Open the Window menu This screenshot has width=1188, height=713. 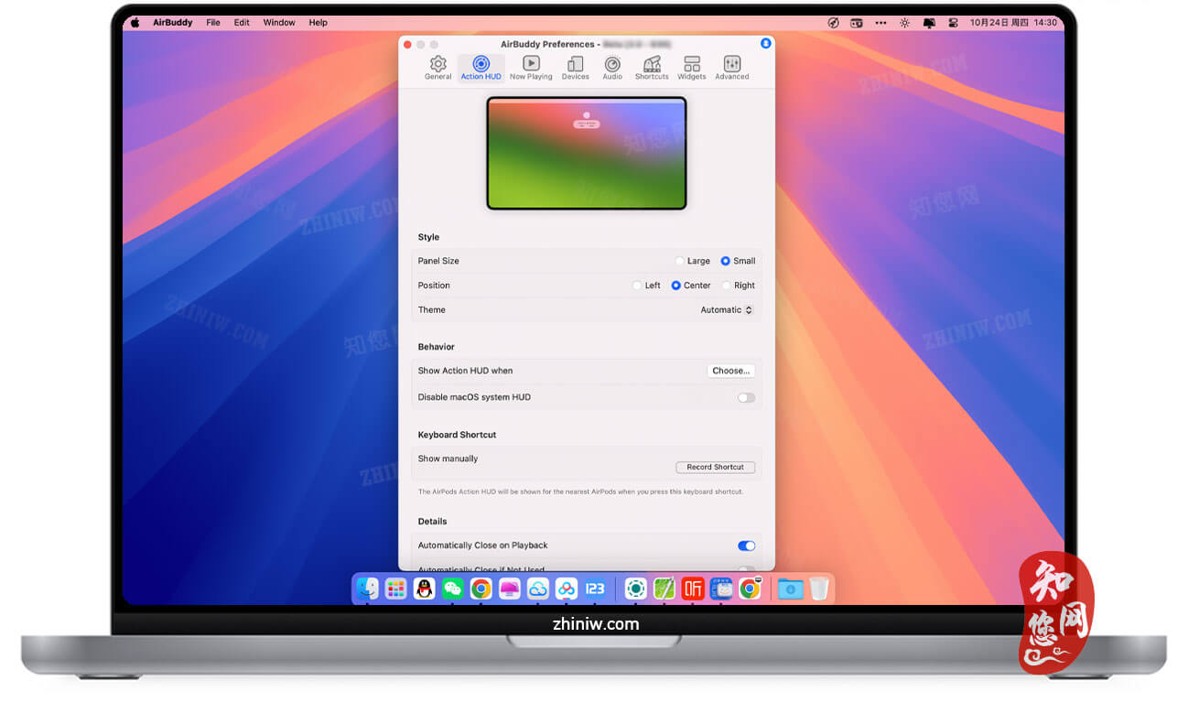[279, 23]
